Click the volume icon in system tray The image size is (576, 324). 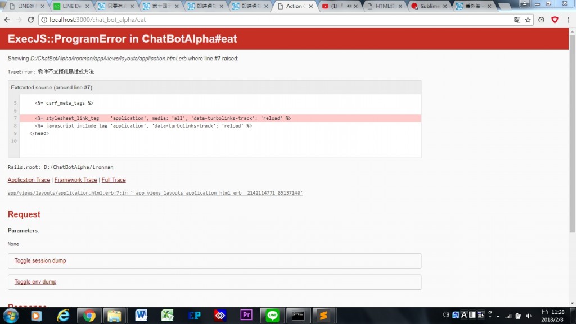pos(529,316)
